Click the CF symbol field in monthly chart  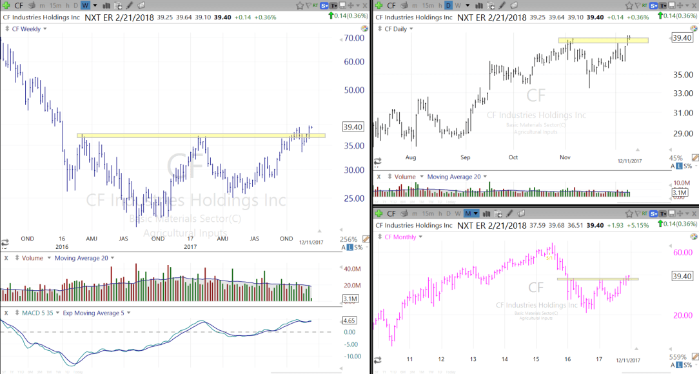coord(391,213)
